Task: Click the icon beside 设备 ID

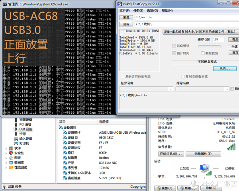Action: coord(65,138)
